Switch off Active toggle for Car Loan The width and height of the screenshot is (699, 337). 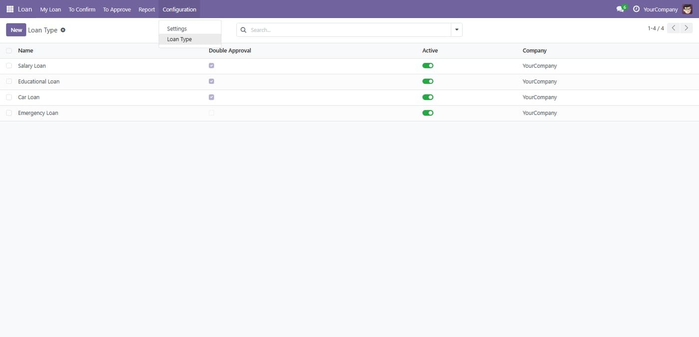coord(428,97)
